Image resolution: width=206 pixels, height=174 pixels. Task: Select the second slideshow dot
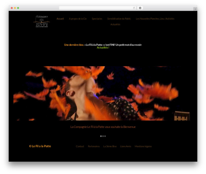103,136
